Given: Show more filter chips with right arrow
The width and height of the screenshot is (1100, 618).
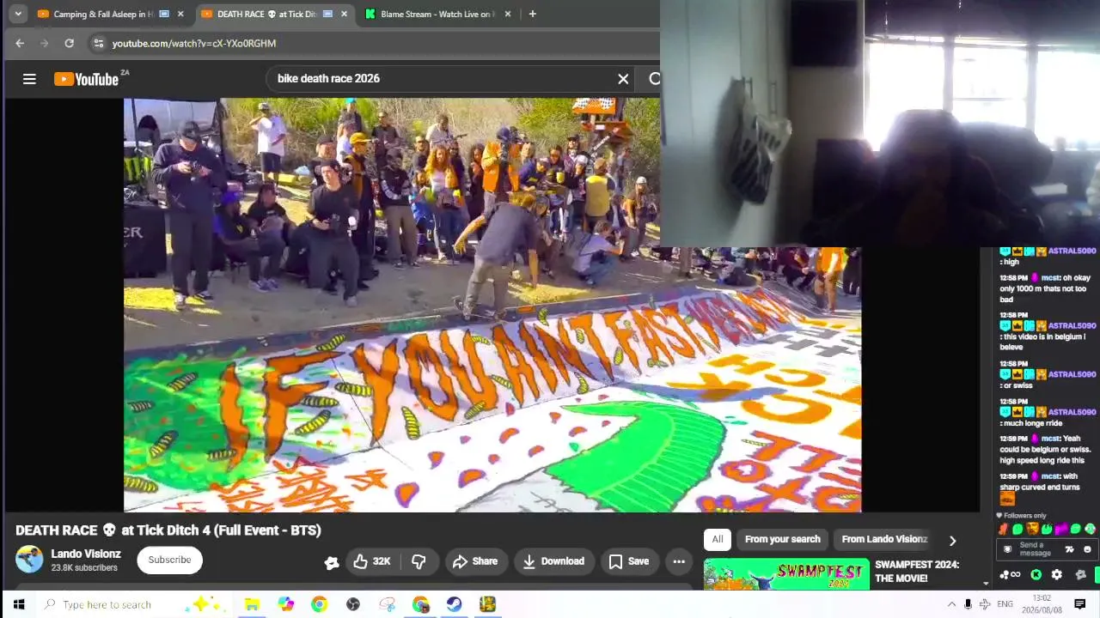Looking at the screenshot, I should click(952, 540).
